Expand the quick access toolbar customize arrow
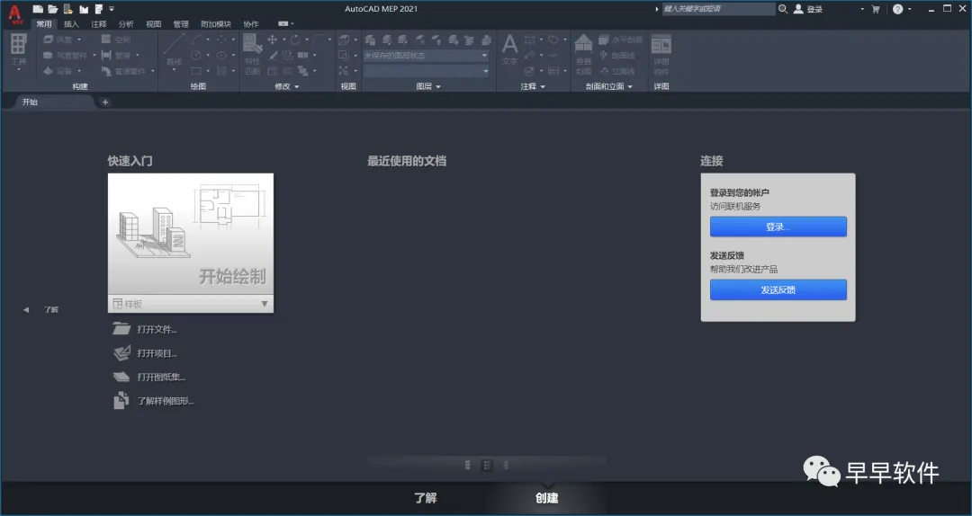Viewport: 972px width, 516px height. (112, 9)
